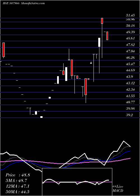Select the 46.26 price axis label
This screenshot has width=140, height=196.
click(130, 58)
